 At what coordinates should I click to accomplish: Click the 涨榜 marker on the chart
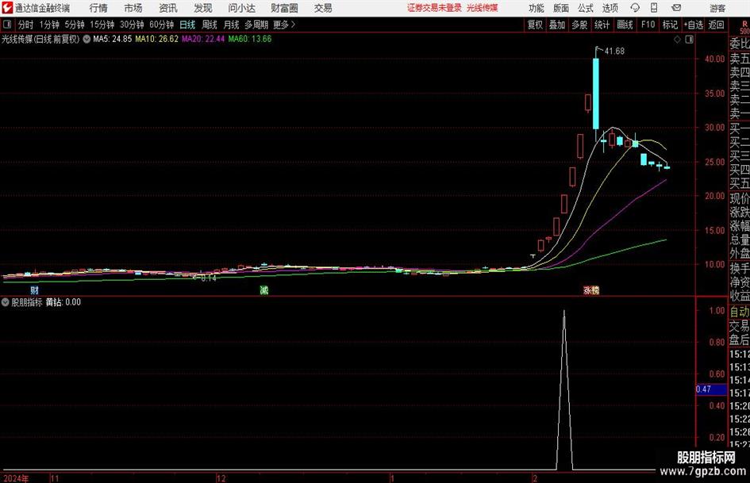point(590,290)
